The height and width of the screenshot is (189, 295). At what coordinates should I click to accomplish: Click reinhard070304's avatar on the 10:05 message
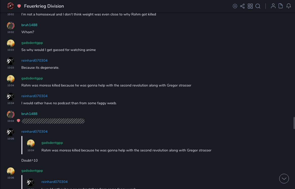click(x=11, y=132)
